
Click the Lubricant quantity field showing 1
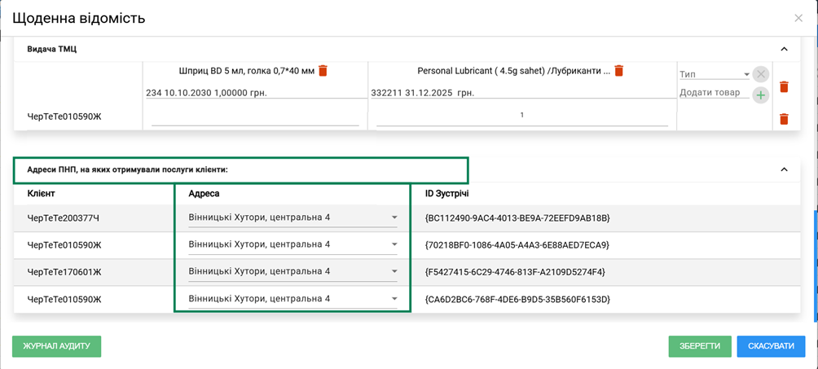tap(522, 116)
